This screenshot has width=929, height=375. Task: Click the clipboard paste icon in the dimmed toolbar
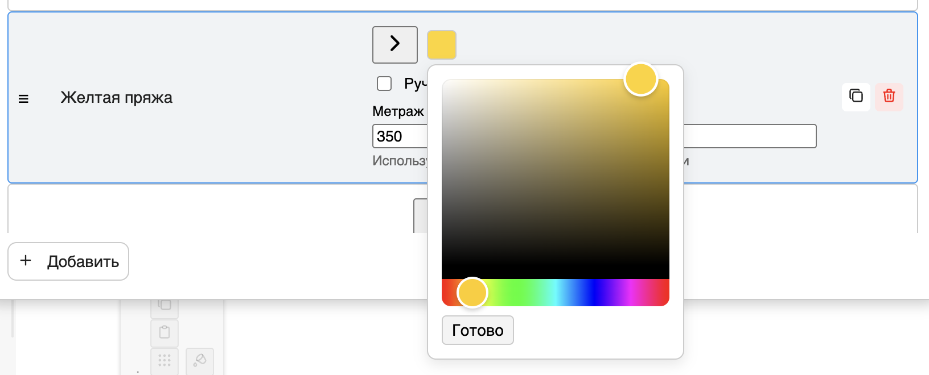pos(165,332)
